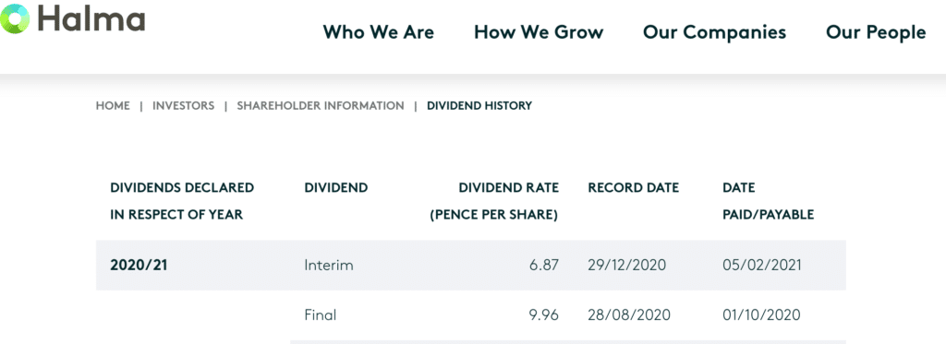Select the Dividend History breadcrumb
The height and width of the screenshot is (344, 946).
point(479,106)
